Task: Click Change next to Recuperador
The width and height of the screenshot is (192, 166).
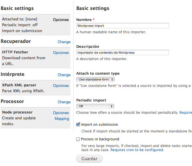Action: pos(64,42)
